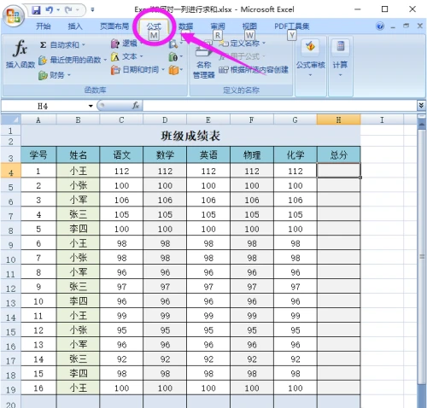Switch to the 页面布局 tab
Screen dimensions: 427x408
pos(114,26)
